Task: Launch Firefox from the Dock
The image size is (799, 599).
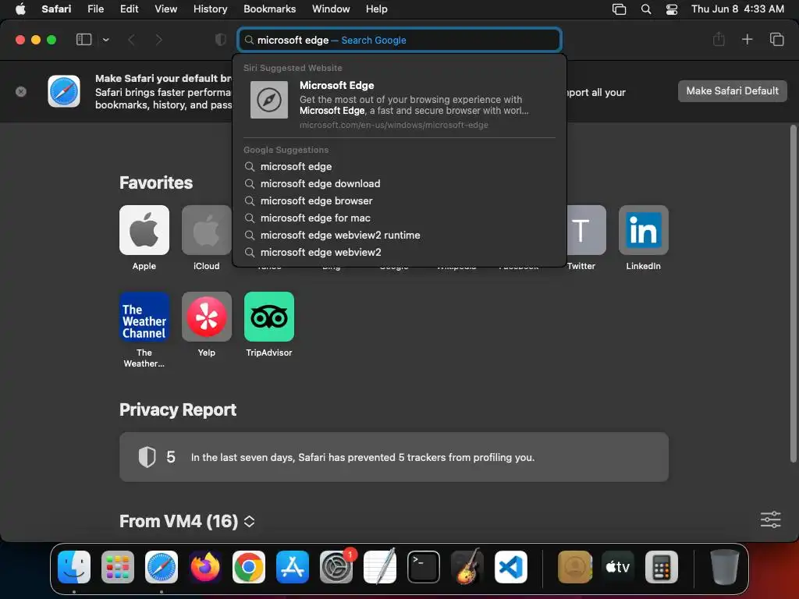Action: pyautogui.click(x=205, y=567)
